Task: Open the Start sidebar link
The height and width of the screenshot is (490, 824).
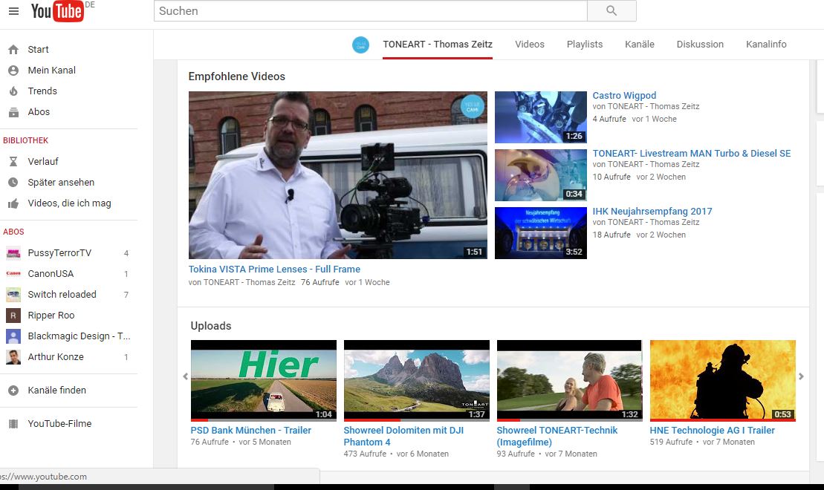Action: [38, 49]
